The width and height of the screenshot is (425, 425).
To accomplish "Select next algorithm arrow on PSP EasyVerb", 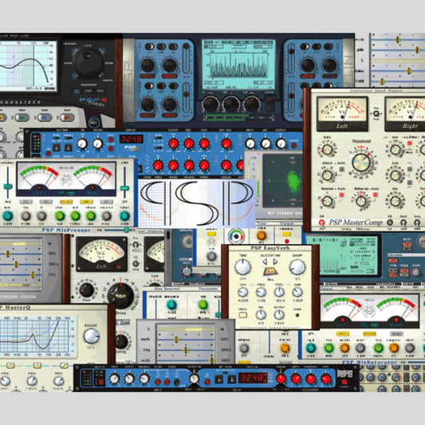I will click(x=275, y=262).
